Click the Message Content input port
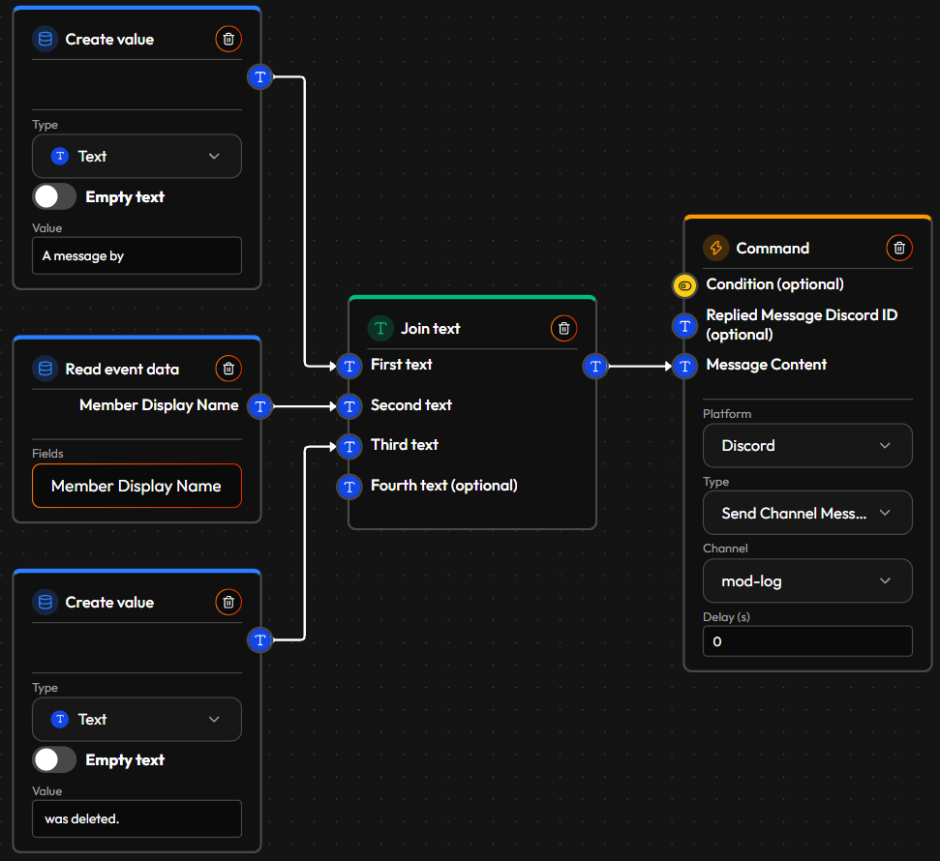The width and height of the screenshot is (940, 861). point(684,366)
